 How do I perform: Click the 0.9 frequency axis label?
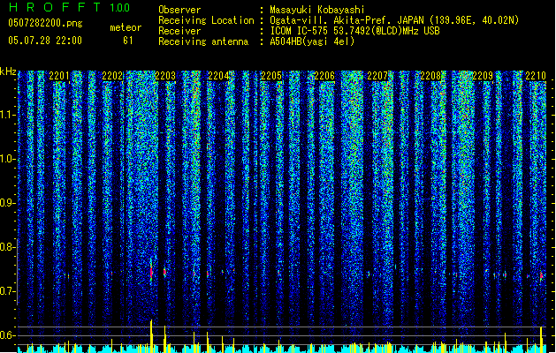7,203
